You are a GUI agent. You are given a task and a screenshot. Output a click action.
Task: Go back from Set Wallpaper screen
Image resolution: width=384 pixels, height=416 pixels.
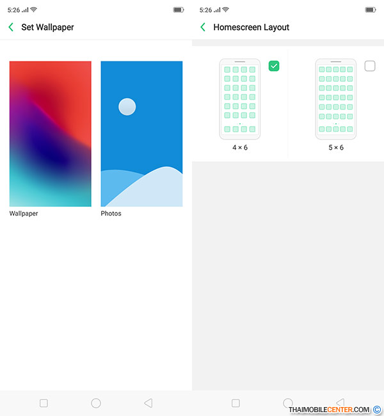coord(11,27)
